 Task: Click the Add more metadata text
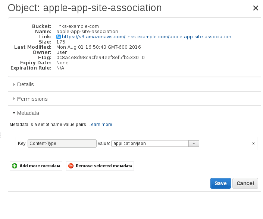click(40, 166)
